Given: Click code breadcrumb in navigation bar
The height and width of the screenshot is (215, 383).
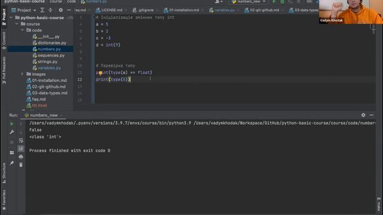Looking at the screenshot, I should tap(71, 1).
